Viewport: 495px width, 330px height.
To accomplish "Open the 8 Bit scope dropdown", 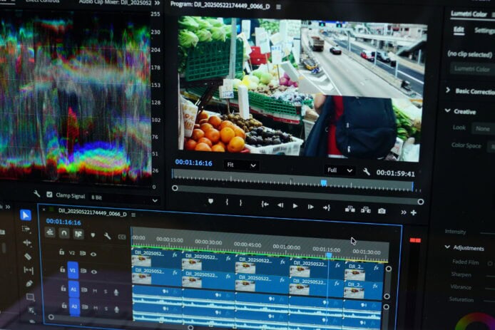I will (x=125, y=199).
